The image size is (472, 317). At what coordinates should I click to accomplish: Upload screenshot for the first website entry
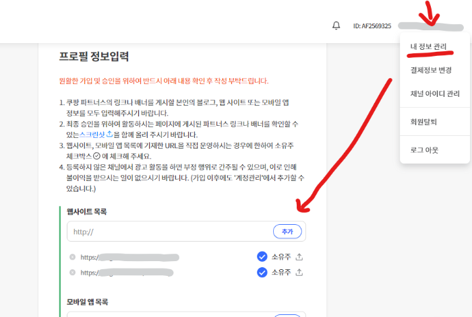pyautogui.click(x=299, y=256)
